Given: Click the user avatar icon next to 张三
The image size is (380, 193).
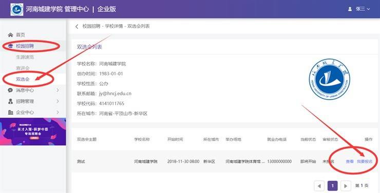Looking at the screenshot, I should pyautogui.click(x=350, y=9).
